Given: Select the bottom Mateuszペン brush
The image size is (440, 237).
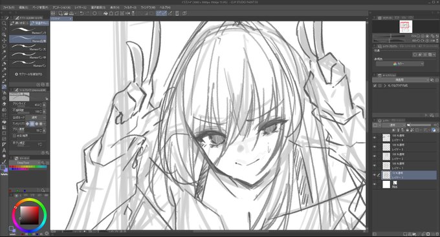Looking at the screenshot, I should [x=28, y=63].
